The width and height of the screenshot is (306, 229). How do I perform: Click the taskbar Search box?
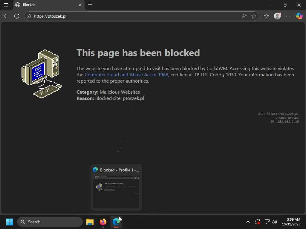50,222
